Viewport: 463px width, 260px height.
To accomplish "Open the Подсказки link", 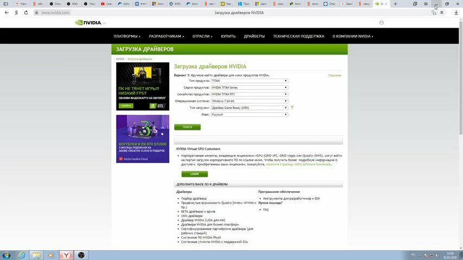I will tap(335, 75).
